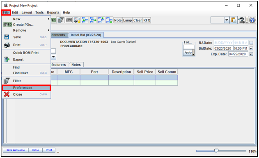Screen dimensions: 259x158
Task: Click the clipboard paste toolbar icon
Action: [x=234, y=20]
